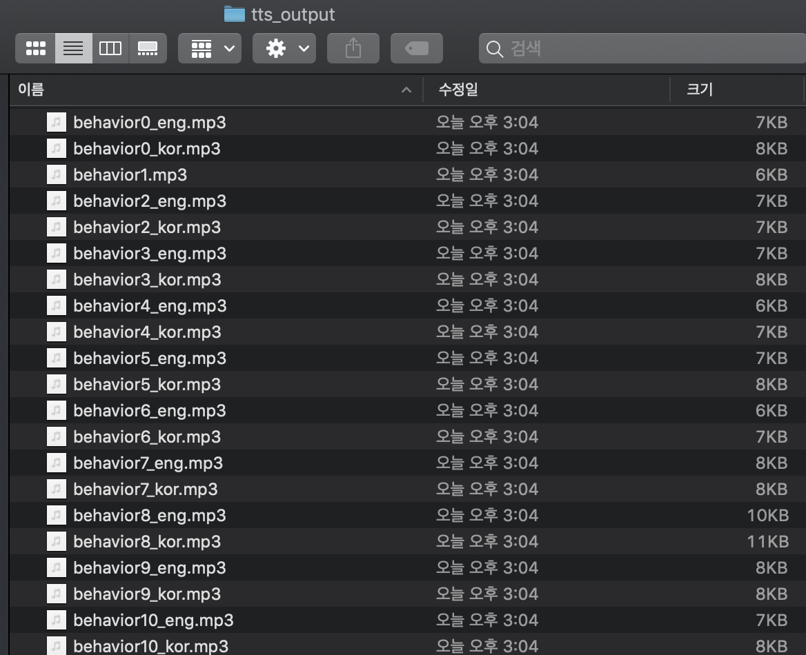Viewport: 806px width, 655px height.
Task: Click the audio icon of behavior1.mp3
Action: [57, 174]
